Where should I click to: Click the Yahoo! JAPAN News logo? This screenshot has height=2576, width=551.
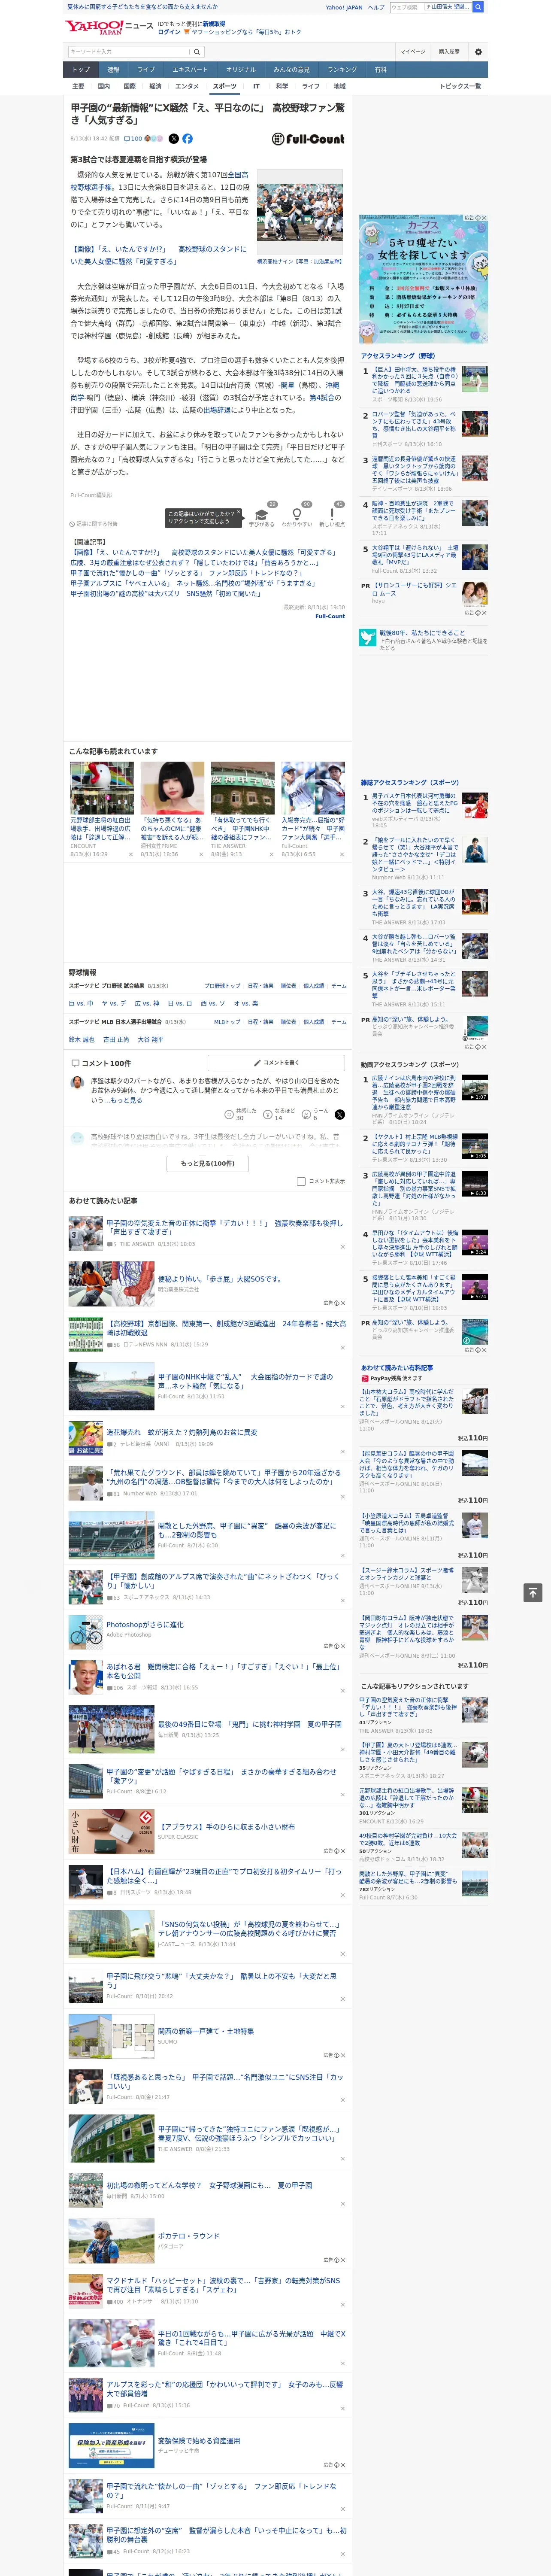109,27
